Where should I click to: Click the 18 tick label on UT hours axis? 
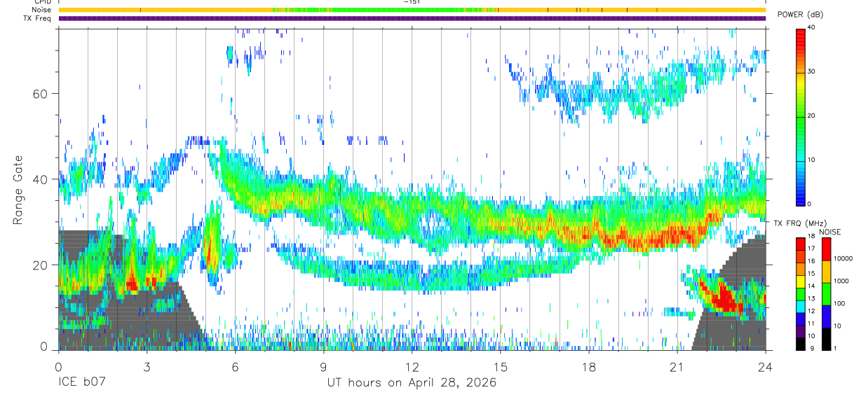[x=589, y=366]
